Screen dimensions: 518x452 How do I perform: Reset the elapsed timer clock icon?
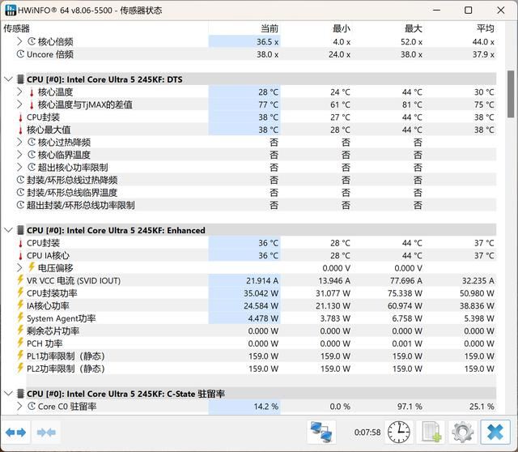coord(399,432)
